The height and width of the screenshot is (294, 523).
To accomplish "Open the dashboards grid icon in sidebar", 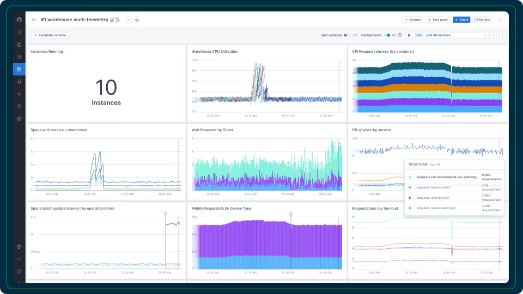I will 20,69.
